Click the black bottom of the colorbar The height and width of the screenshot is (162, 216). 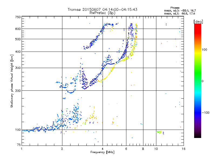coord(198,136)
